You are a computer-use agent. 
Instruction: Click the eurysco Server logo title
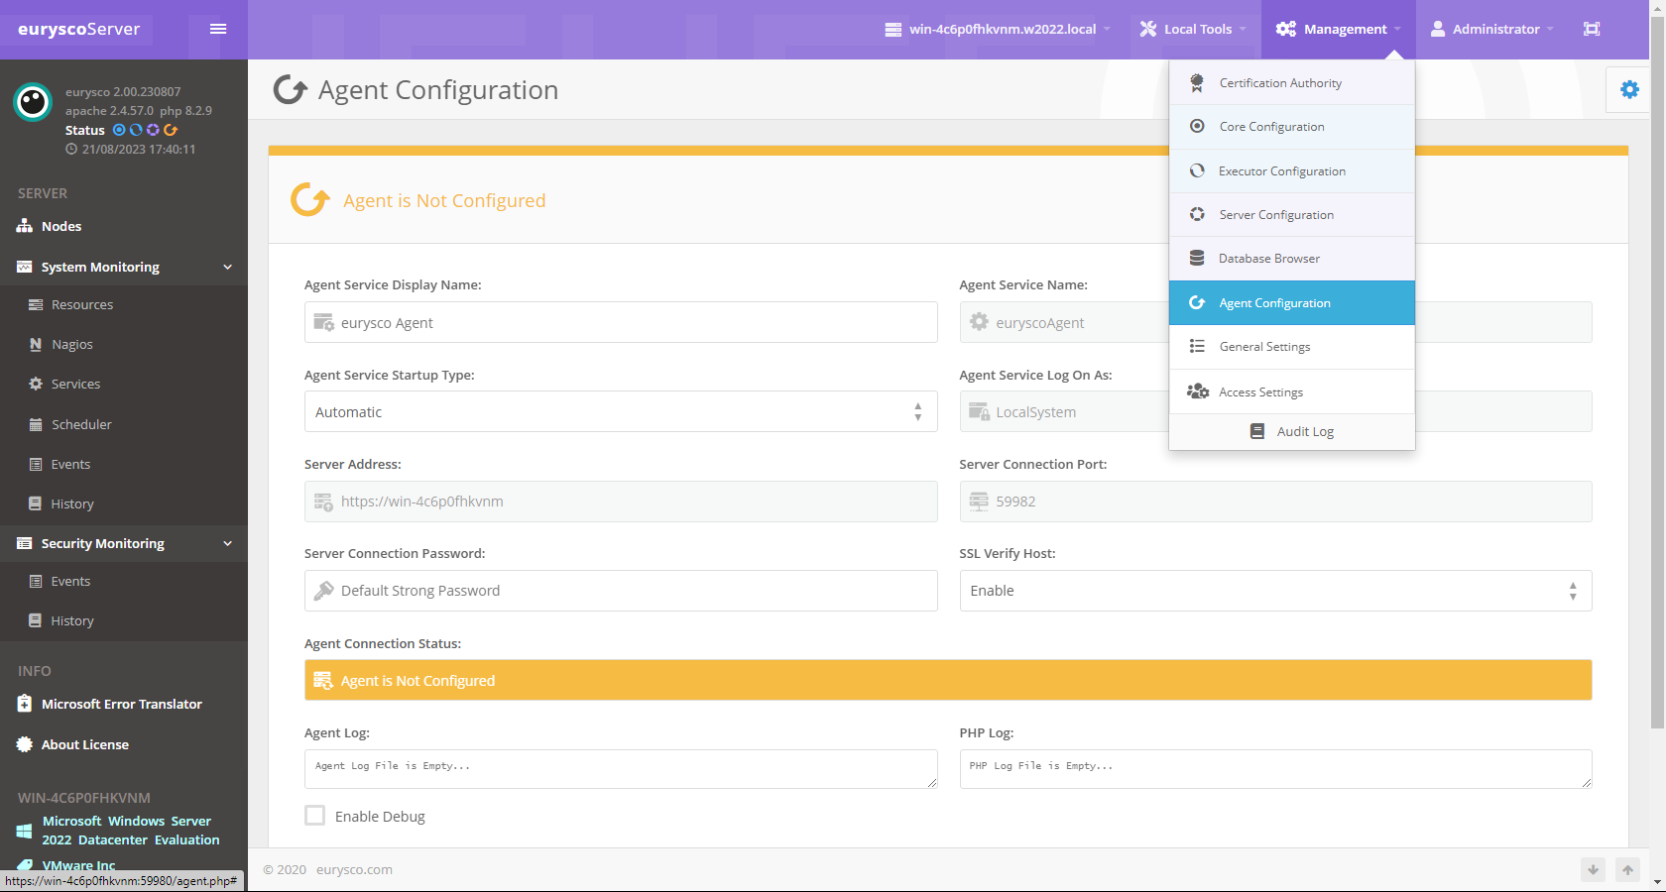pyautogui.click(x=79, y=29)
